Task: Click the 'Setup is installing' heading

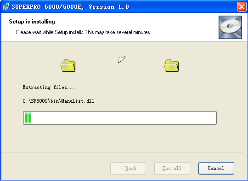Action: (x=32, y=22)
